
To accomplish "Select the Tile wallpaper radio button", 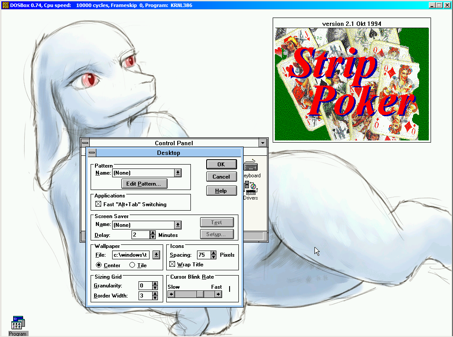I will point(132,265).
